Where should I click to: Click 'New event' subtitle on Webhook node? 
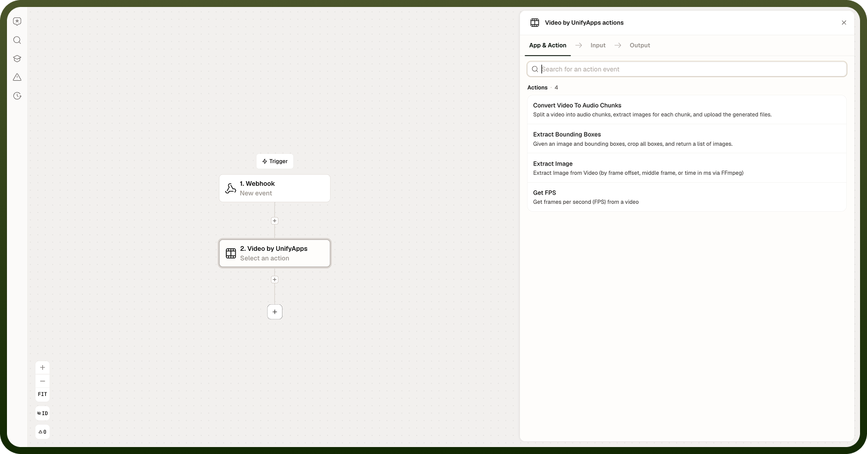256,193
